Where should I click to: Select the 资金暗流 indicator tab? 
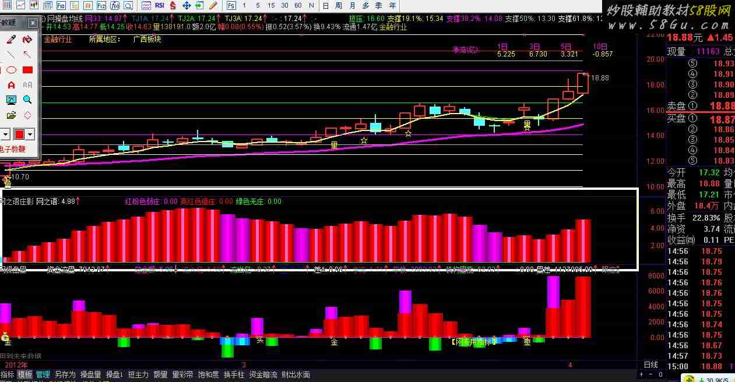click(x=263, y=374)
